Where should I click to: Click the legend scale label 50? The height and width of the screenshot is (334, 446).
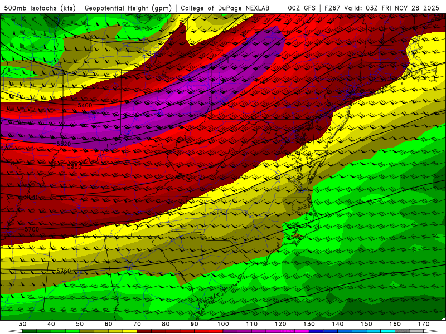[80, 324]
